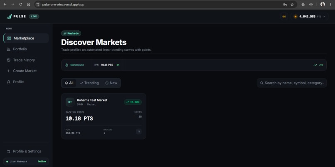Select the New filter tab

point(111,83)
